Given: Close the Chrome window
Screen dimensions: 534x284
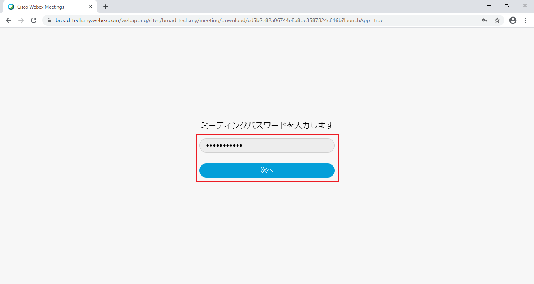Looking at the screenshot, I should (525, 5).
